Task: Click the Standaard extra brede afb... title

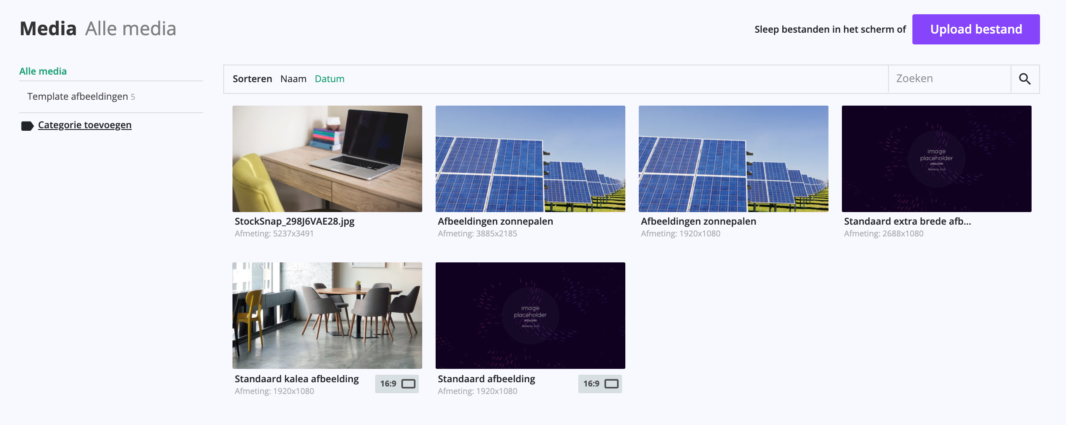Action: [907, 221]
